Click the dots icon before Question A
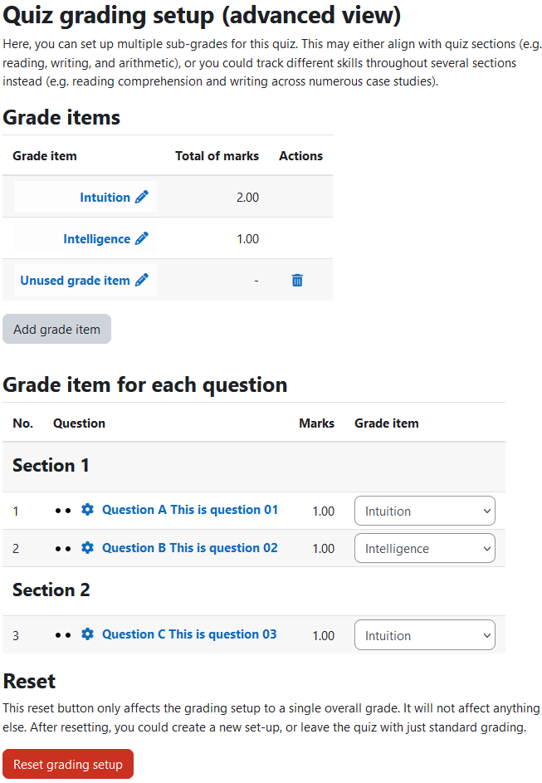This screenshot has width=542, height=783. (63, 511)
